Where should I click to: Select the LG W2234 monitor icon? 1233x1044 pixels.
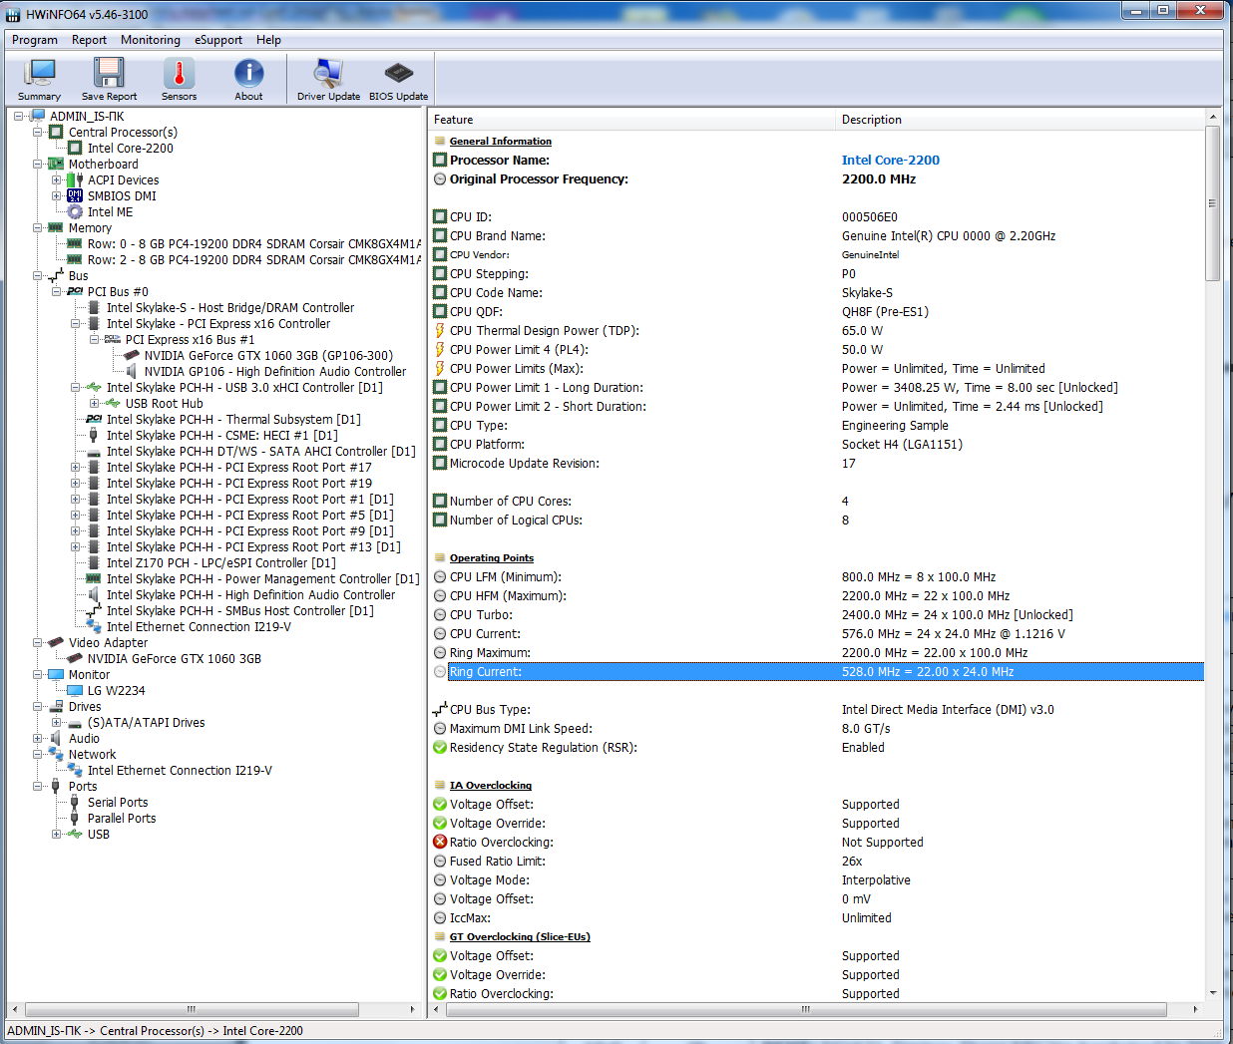pos(75,691)
